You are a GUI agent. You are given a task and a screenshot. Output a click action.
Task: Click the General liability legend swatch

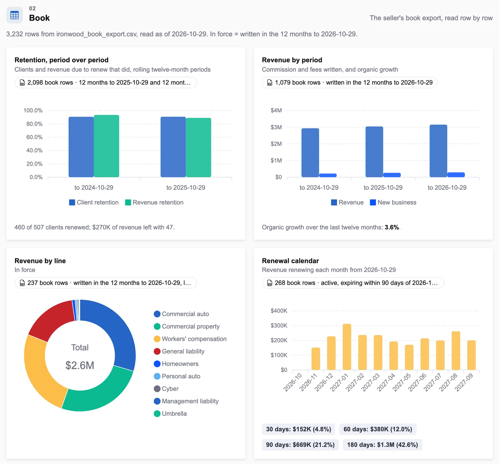157,351
